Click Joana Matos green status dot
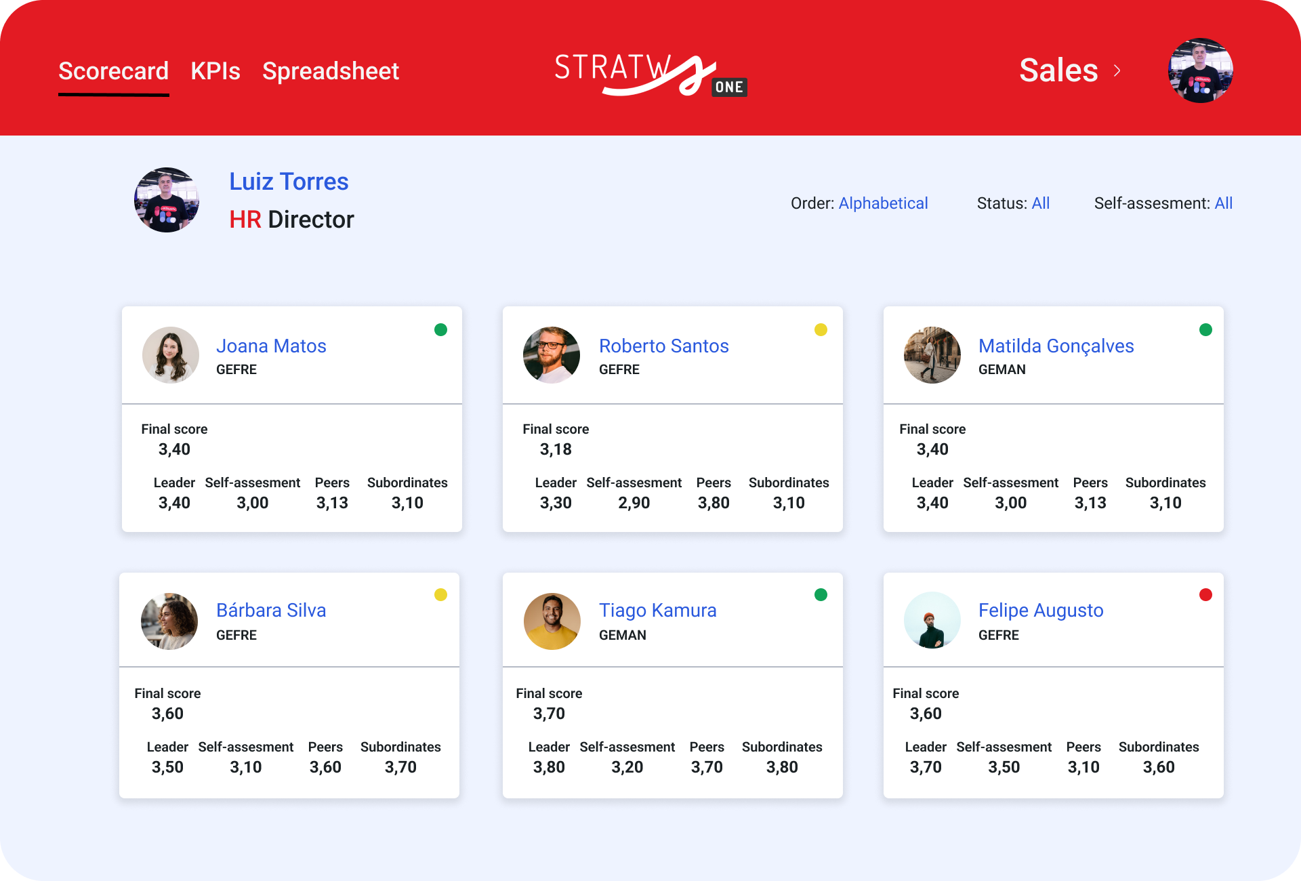 click(440, 330)
